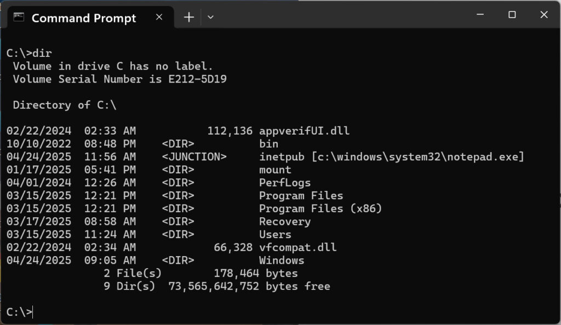Click the appverifUI.dll filename
This screenshot has width=561, height=325.
[x=304, y=130]
